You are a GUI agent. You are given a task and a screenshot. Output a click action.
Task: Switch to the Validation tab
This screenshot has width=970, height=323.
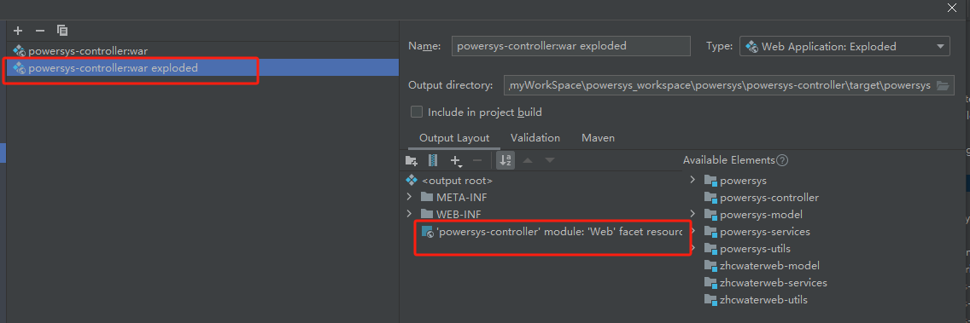(x=535, y=138)
